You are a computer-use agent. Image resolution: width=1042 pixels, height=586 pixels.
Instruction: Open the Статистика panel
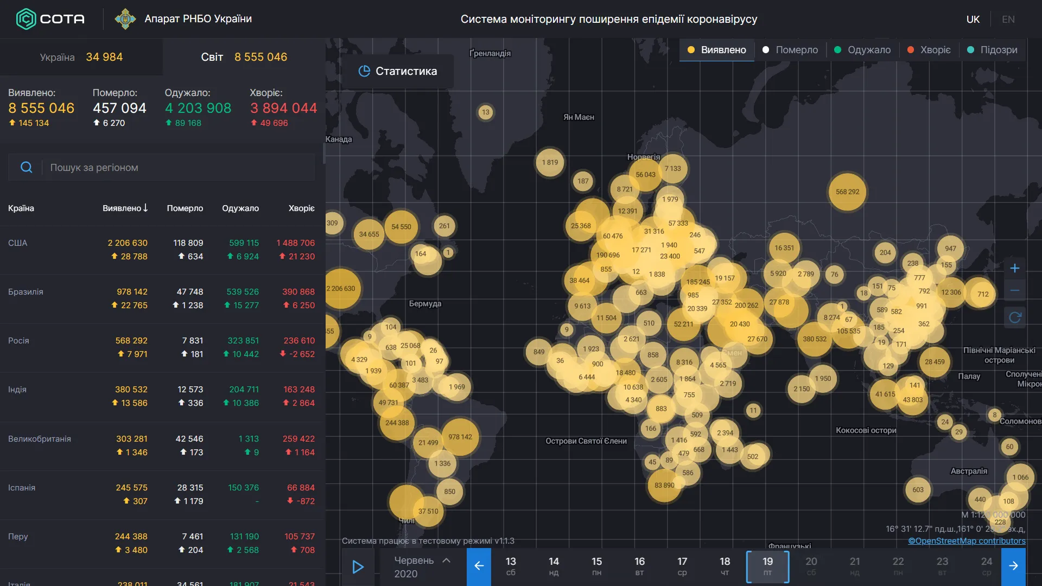[398, 71]
